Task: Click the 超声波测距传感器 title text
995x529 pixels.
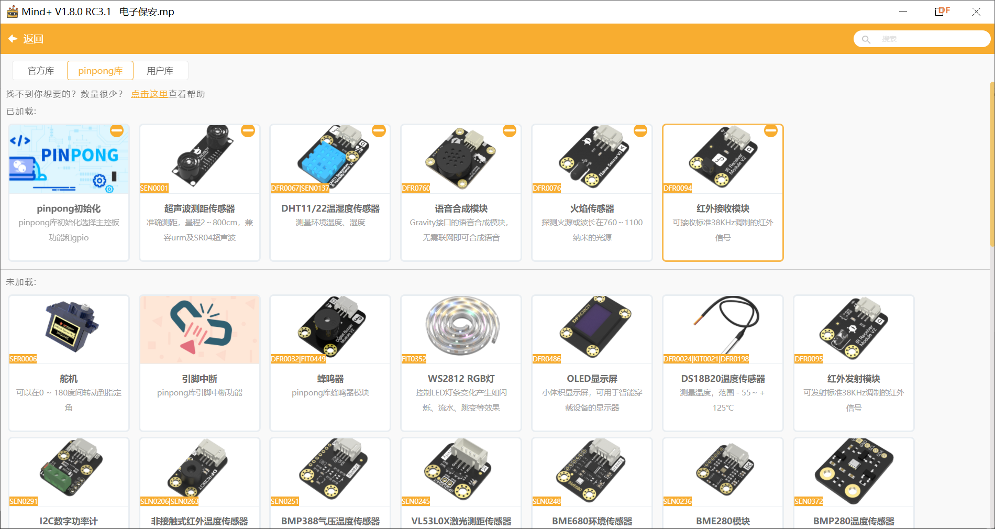Action: click(200, 208)
